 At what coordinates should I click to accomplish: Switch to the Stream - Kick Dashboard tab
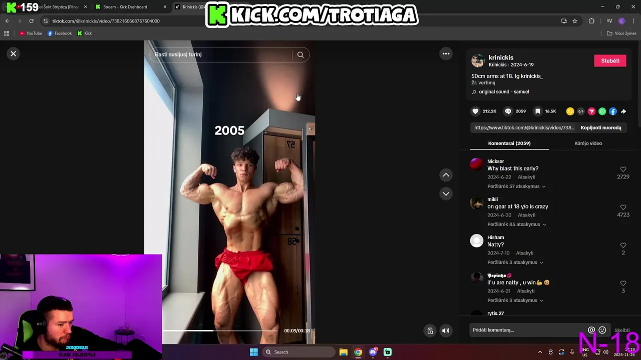[125, 7]
